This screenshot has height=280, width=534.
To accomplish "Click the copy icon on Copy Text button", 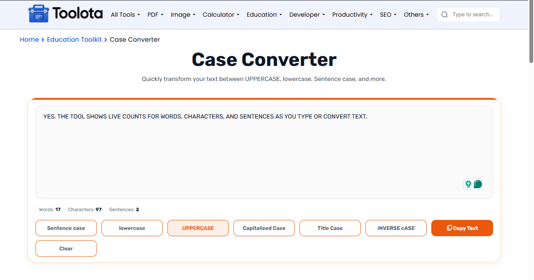I will click(x=449, y=228).
